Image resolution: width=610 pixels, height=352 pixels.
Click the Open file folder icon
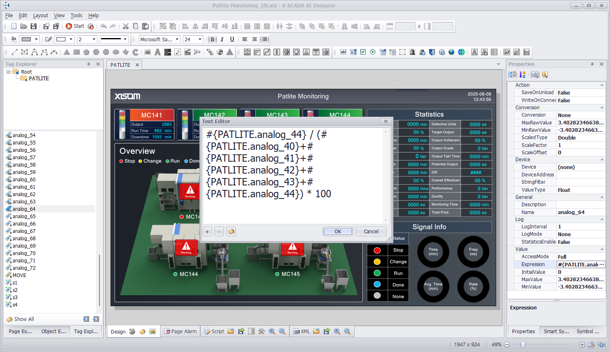coord(24,26)
